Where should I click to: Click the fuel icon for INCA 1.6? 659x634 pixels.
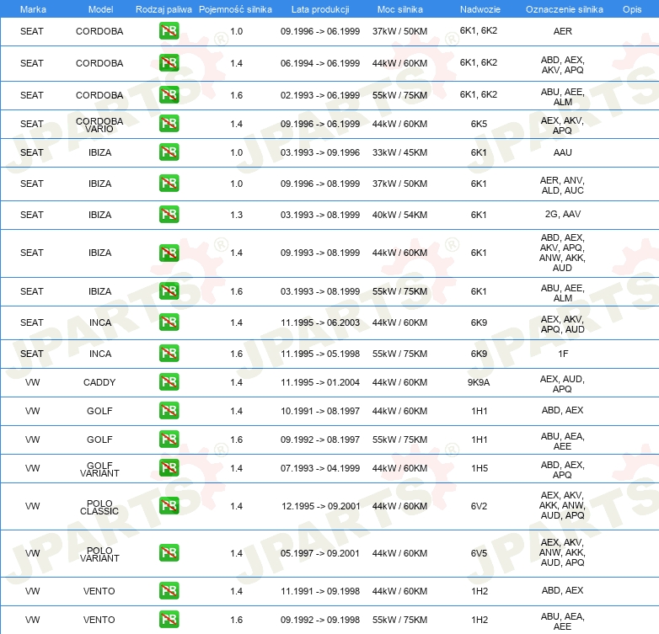tap(169, 354)
